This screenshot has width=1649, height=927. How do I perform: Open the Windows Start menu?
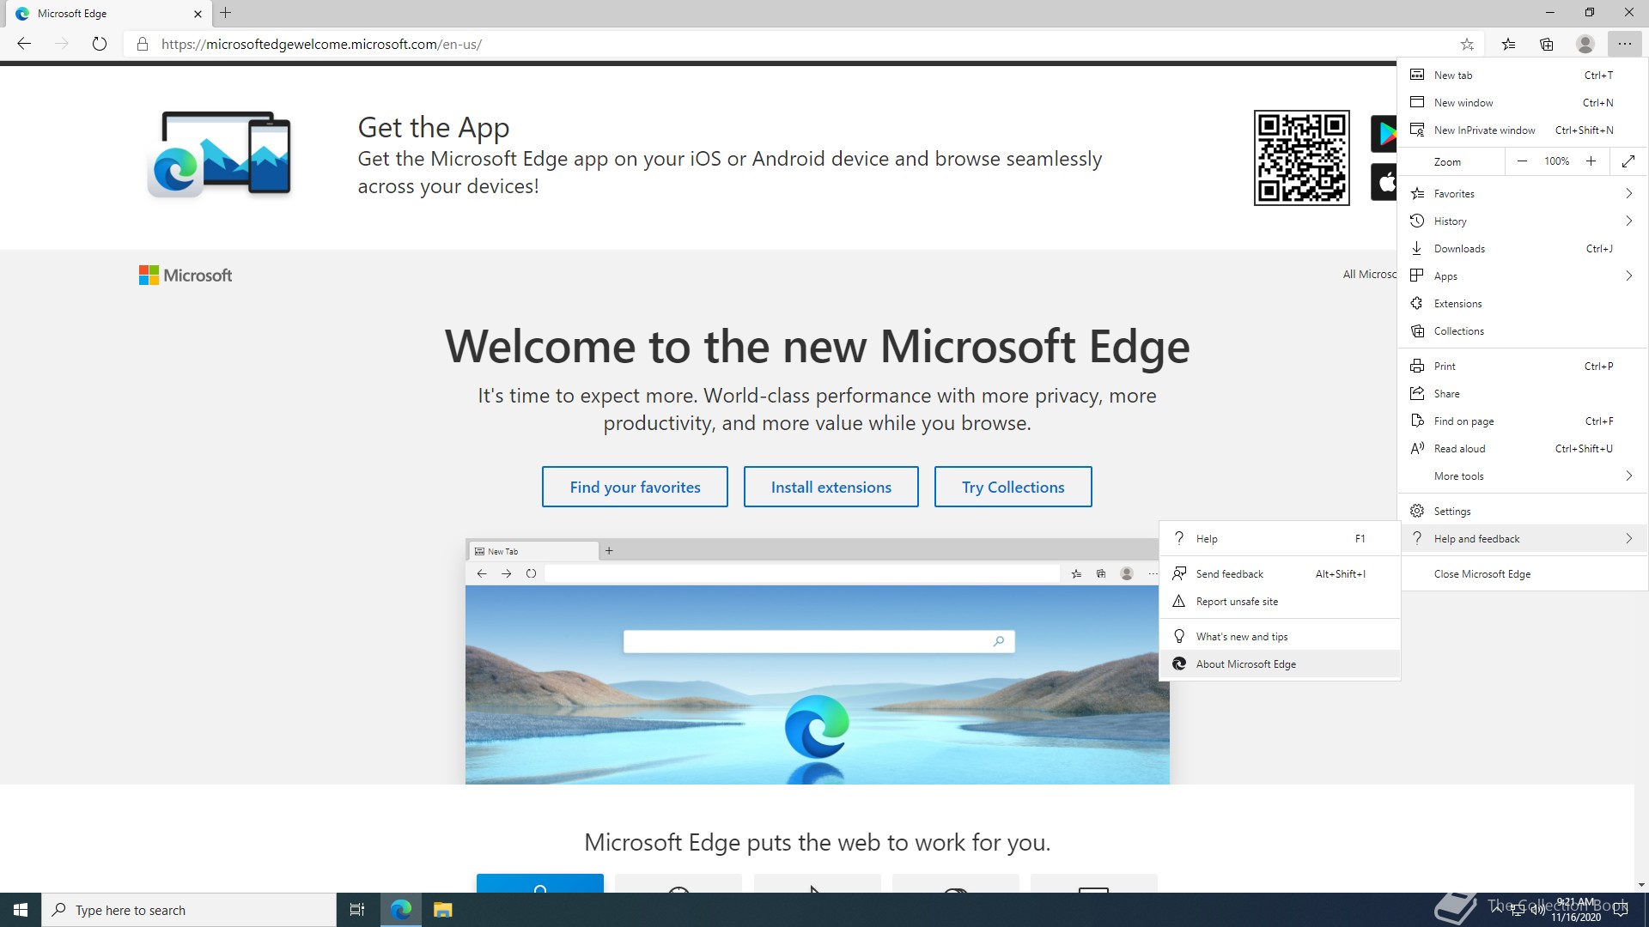(x=21, y=910)
